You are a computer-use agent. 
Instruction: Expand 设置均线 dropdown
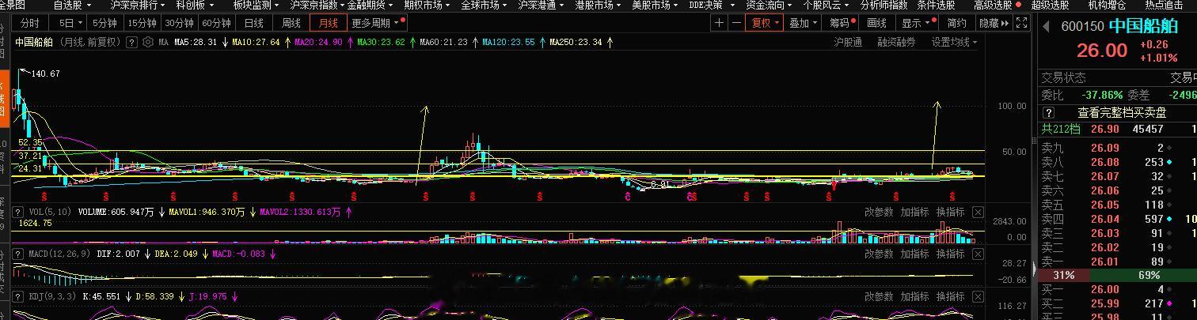(x=953, y=42)
